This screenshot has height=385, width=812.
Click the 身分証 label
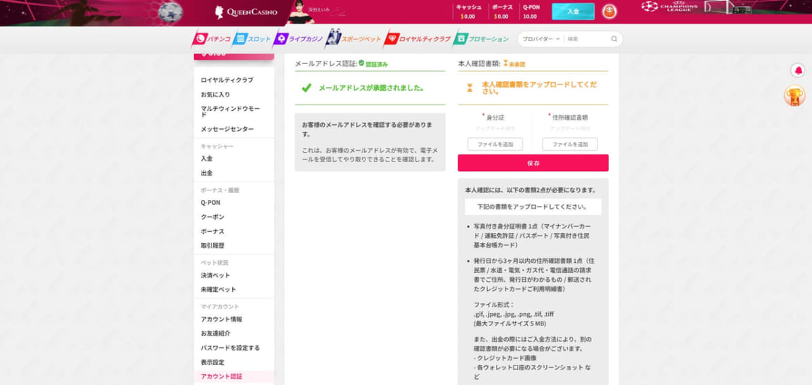pyautogui.click(x=497, y=117)
